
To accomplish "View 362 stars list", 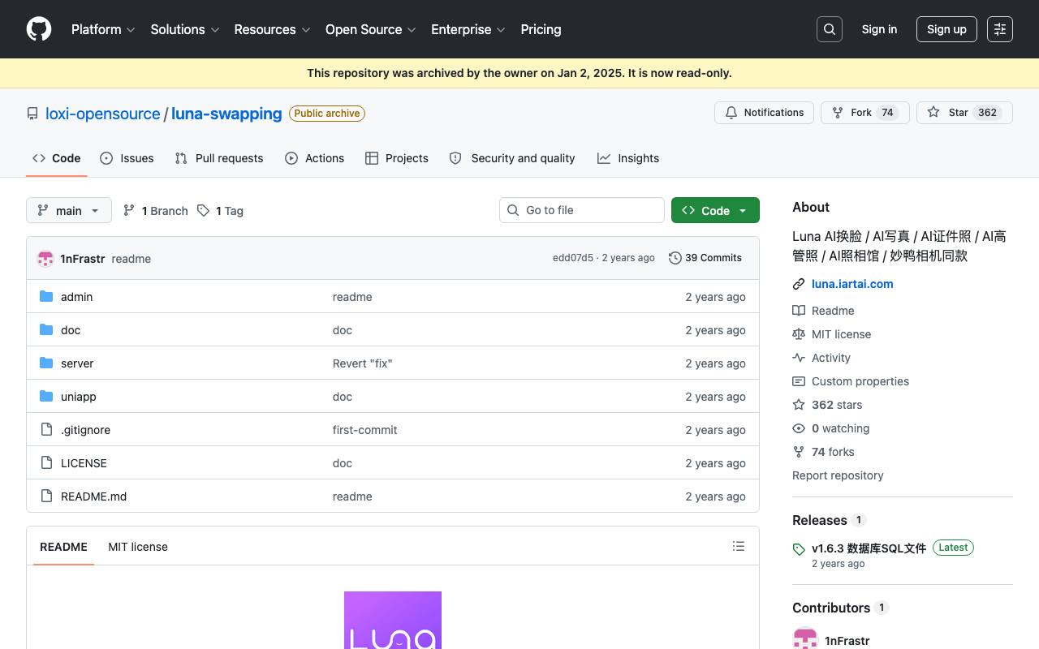I will click(x=827, y=405).
